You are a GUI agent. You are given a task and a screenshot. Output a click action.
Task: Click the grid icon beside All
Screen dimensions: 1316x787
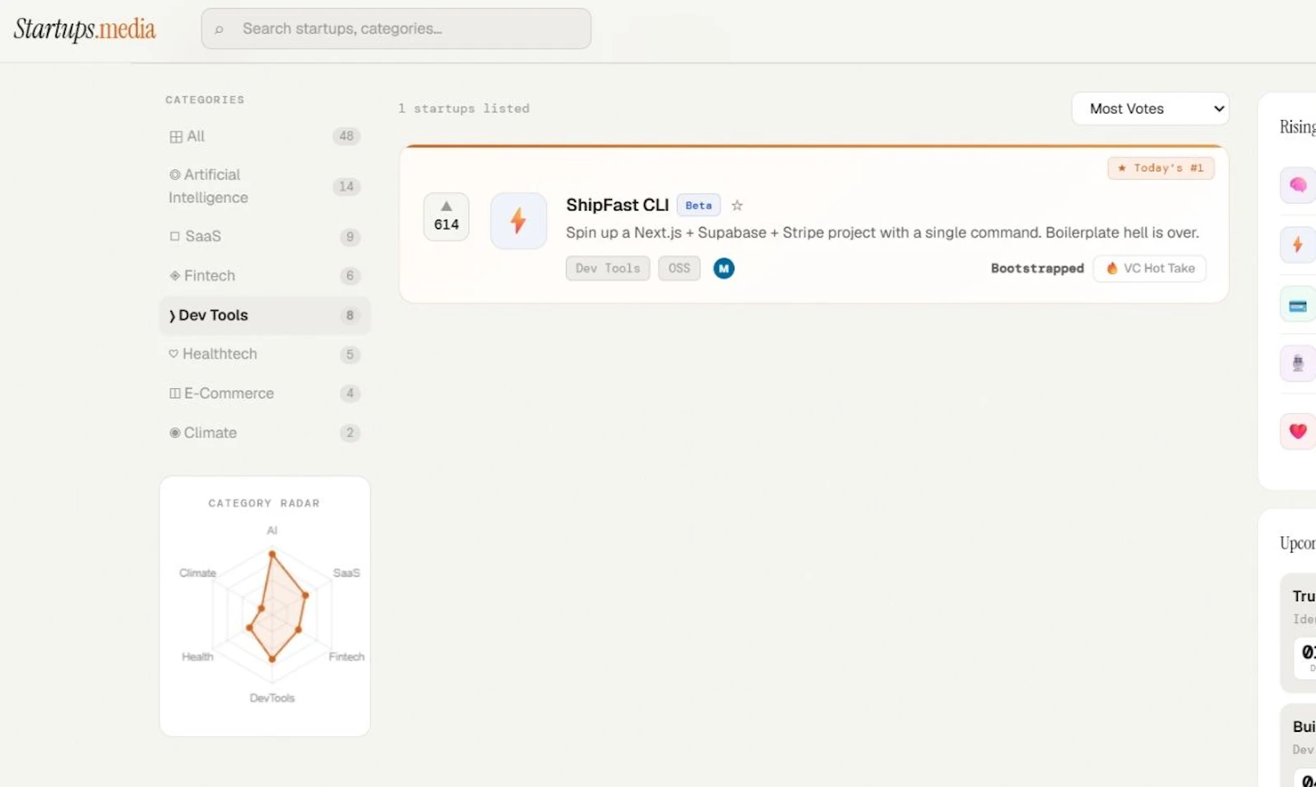[x=176, y=137]
